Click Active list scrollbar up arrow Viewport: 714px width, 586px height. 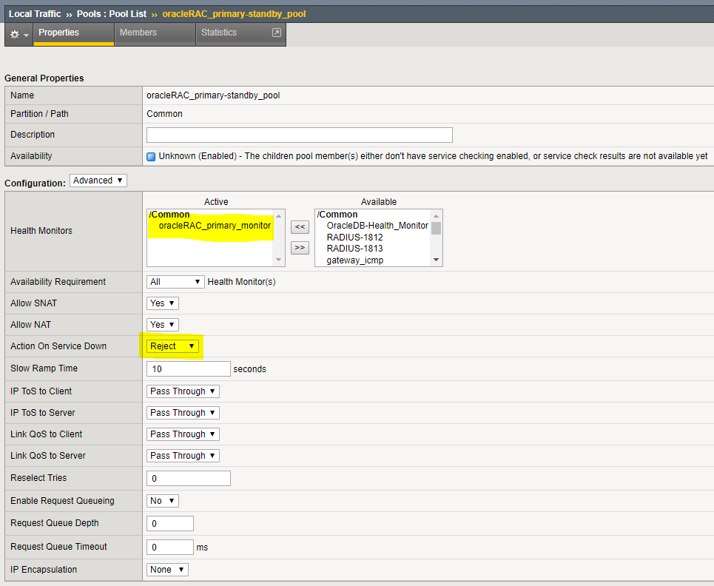(279, 216)
